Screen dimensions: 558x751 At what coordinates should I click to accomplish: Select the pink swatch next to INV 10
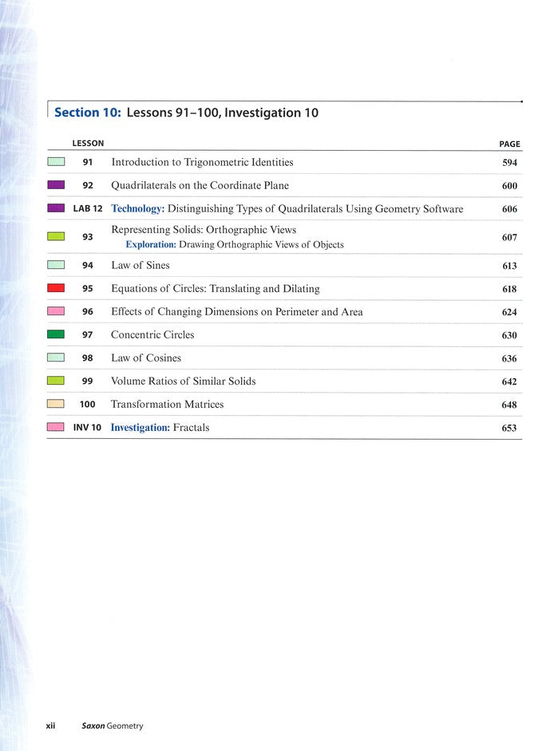click(x=55, y=427)
